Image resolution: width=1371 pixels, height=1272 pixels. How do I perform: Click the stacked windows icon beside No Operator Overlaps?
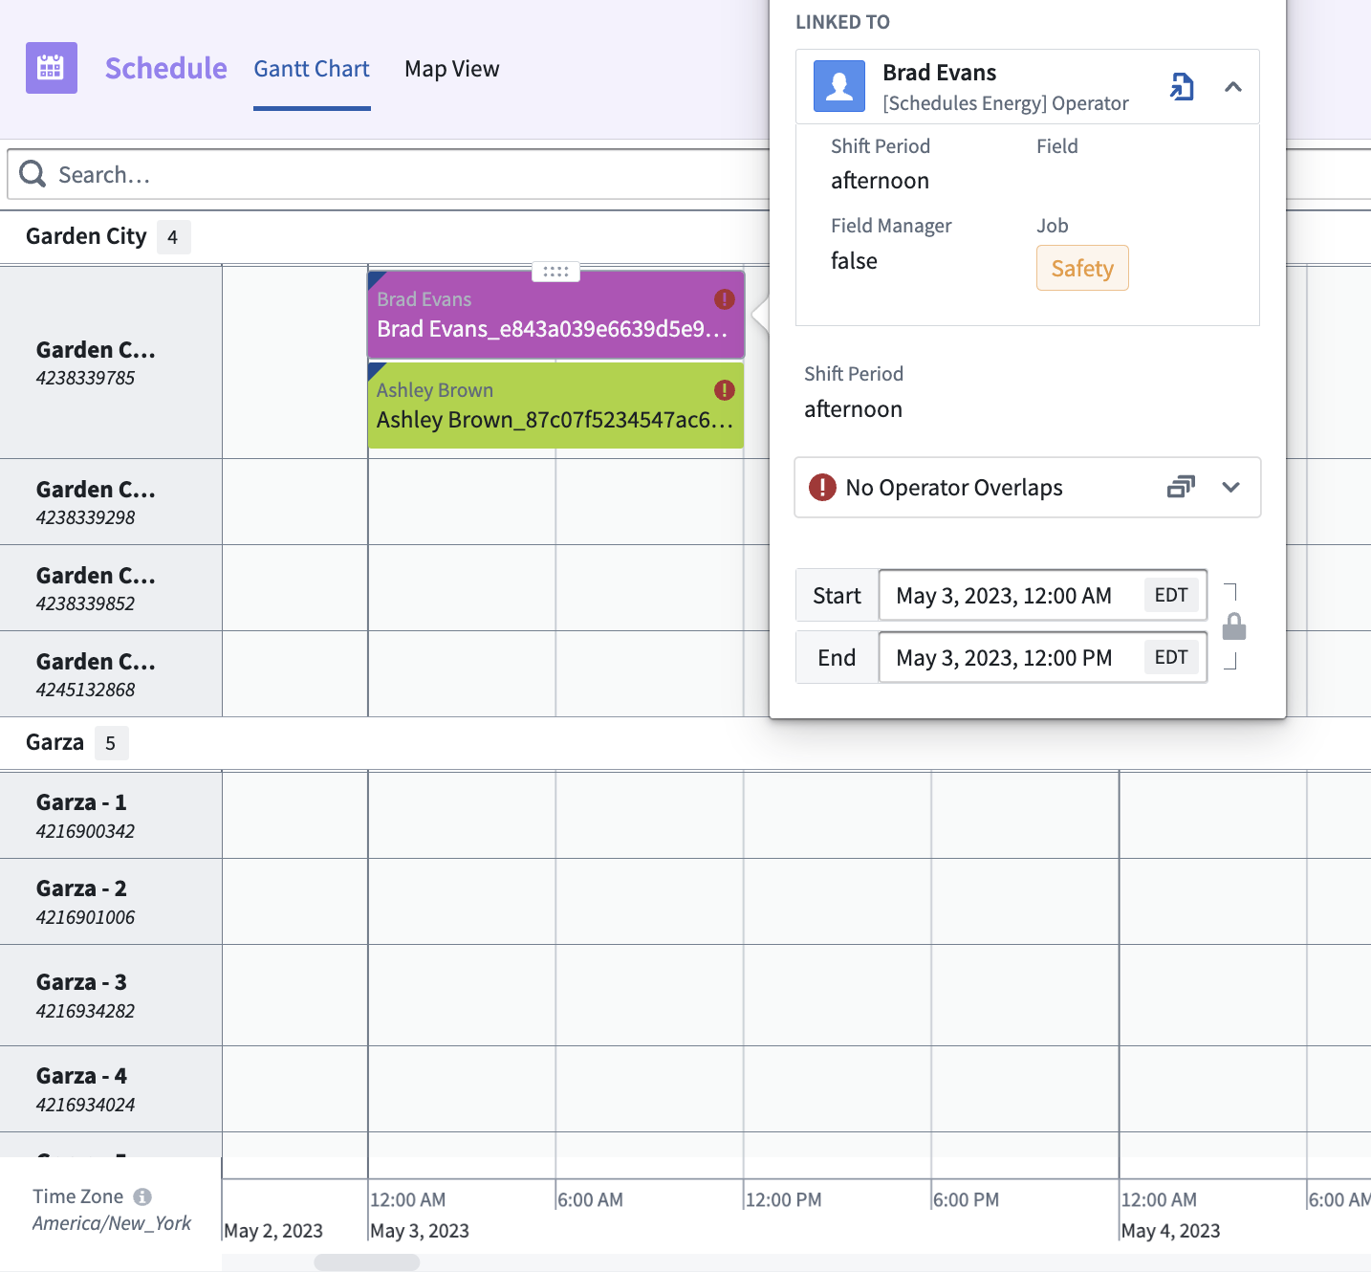point(1181,487)
